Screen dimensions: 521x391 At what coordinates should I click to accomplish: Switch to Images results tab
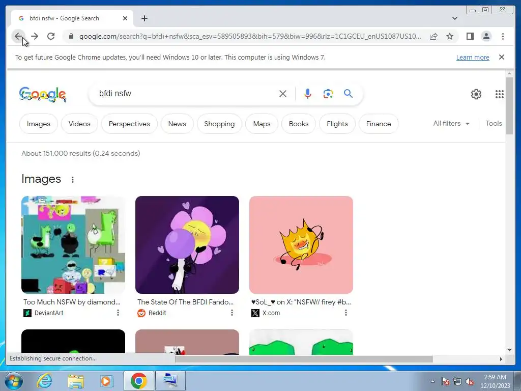[39, 124]
